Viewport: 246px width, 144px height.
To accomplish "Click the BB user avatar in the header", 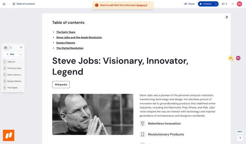I will tap(239, 4).
